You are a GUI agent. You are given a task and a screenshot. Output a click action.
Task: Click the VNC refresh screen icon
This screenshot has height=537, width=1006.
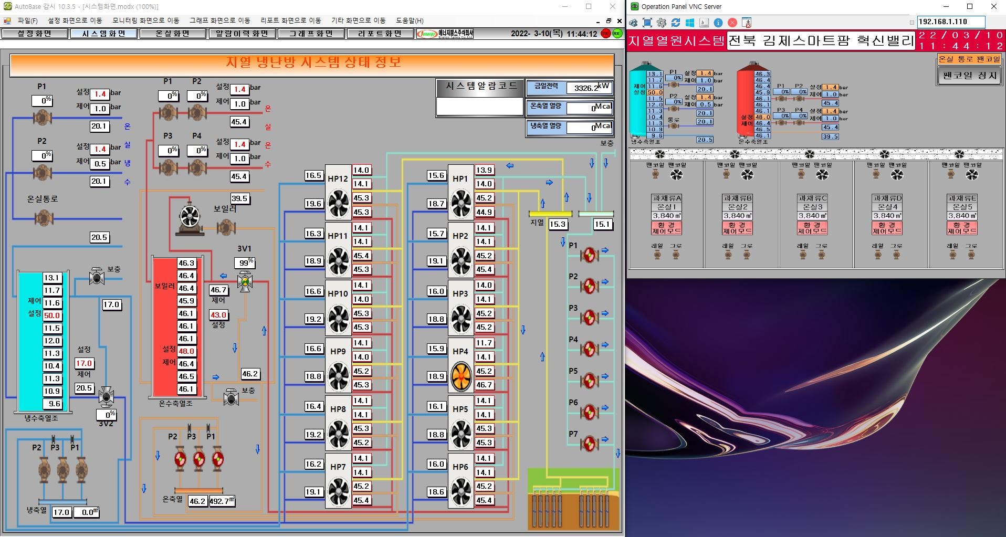[676, 23]
